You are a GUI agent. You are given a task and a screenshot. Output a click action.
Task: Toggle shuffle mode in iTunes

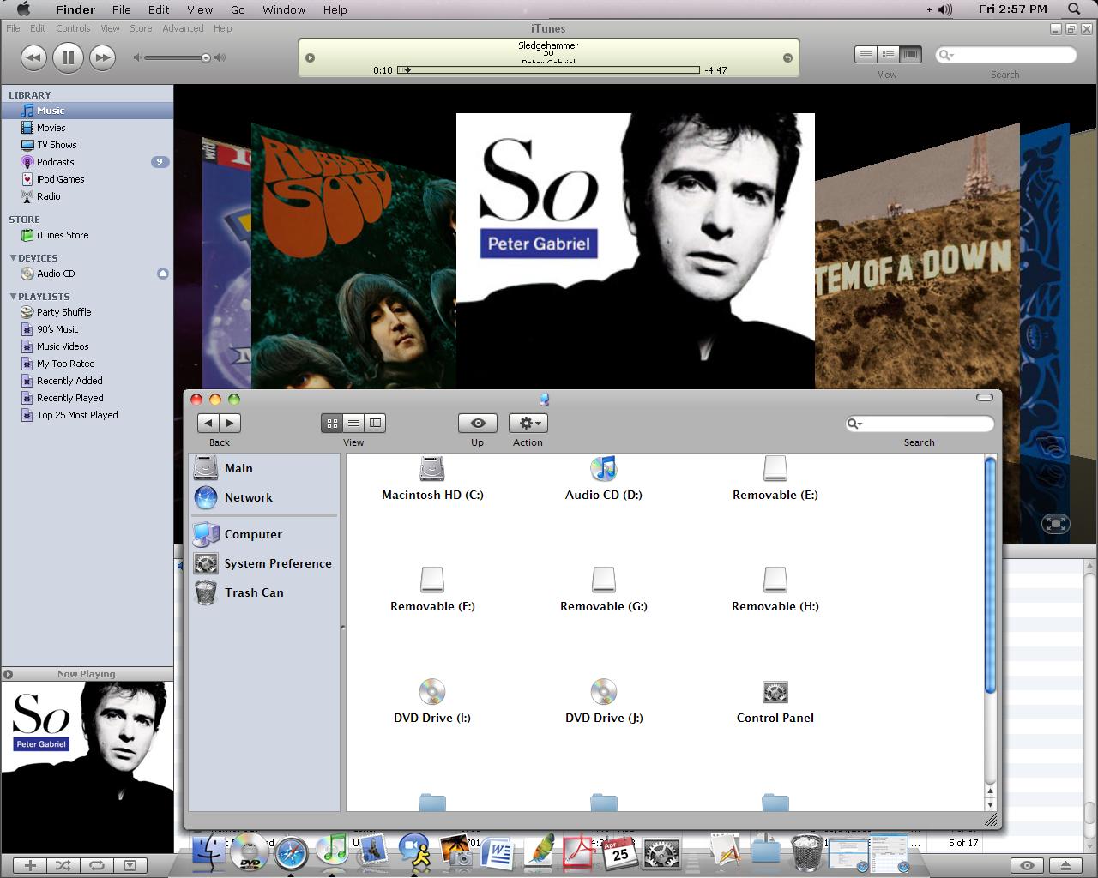click(x=63, y=865)
